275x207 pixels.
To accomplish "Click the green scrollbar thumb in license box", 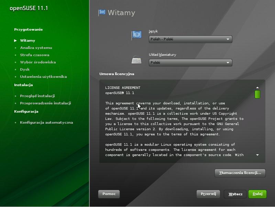I will (257, 94).
